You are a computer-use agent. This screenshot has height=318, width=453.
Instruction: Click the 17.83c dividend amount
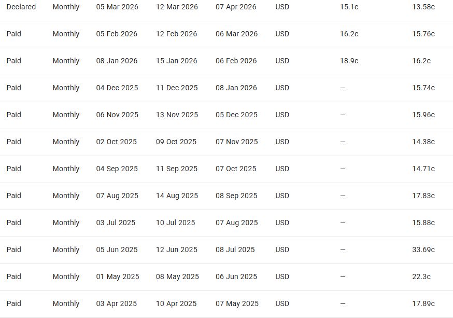pos(423,196)
